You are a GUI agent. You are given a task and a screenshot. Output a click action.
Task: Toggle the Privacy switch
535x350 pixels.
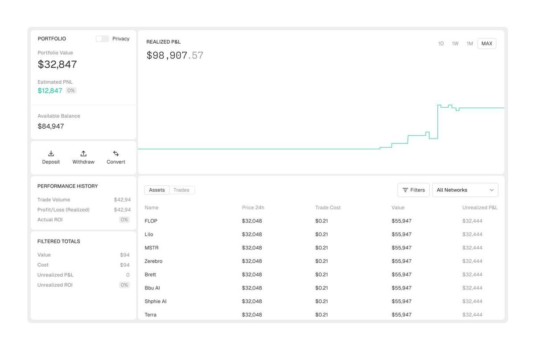coord(102,39)
